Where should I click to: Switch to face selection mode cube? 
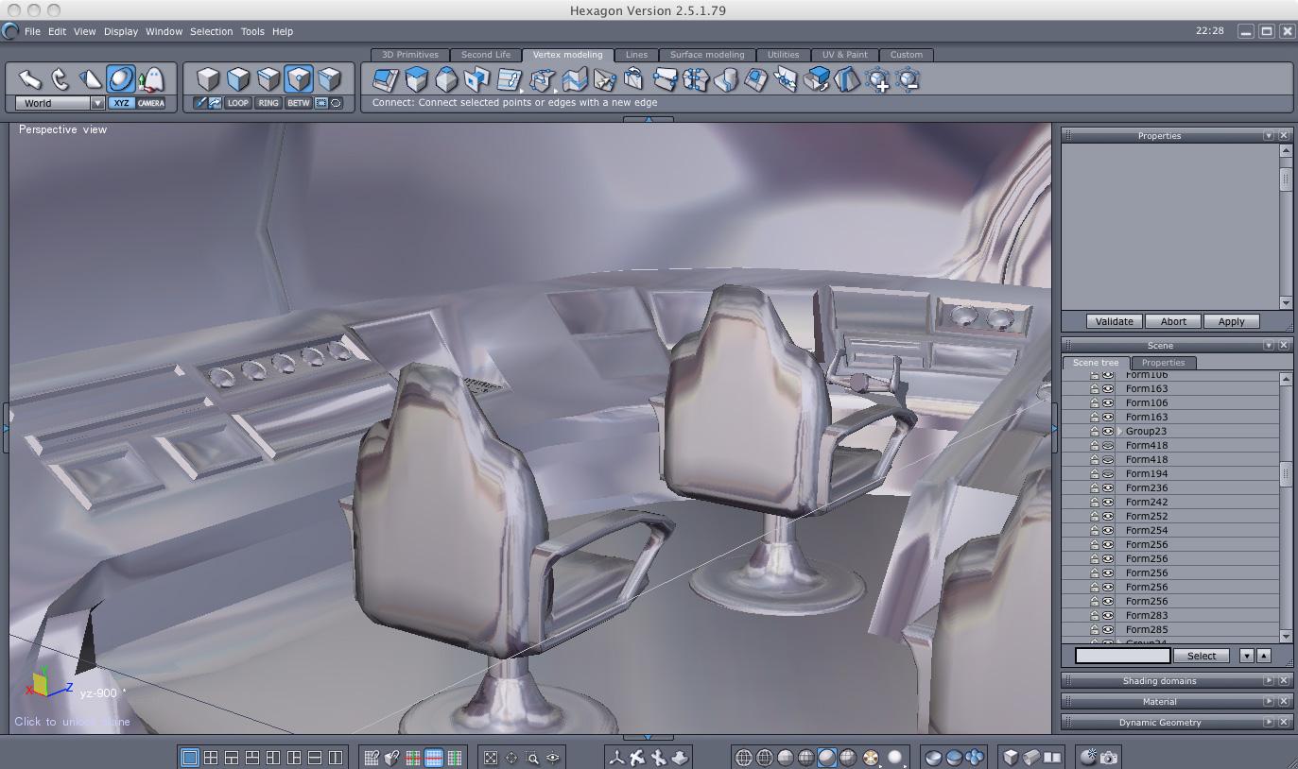click(238, 78)
